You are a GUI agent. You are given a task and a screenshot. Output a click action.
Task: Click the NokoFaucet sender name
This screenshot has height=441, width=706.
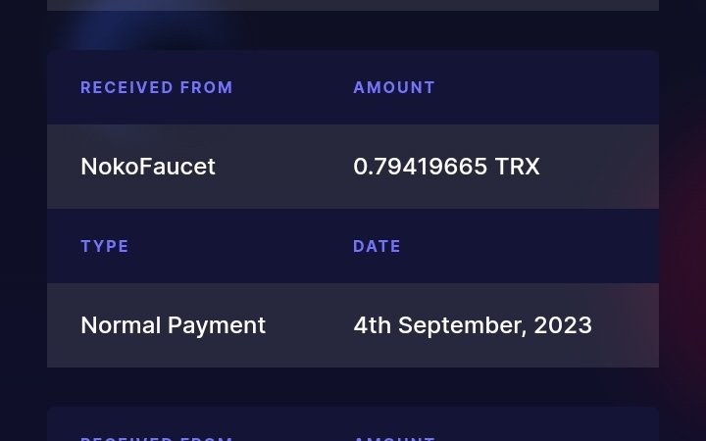[148, 167]
